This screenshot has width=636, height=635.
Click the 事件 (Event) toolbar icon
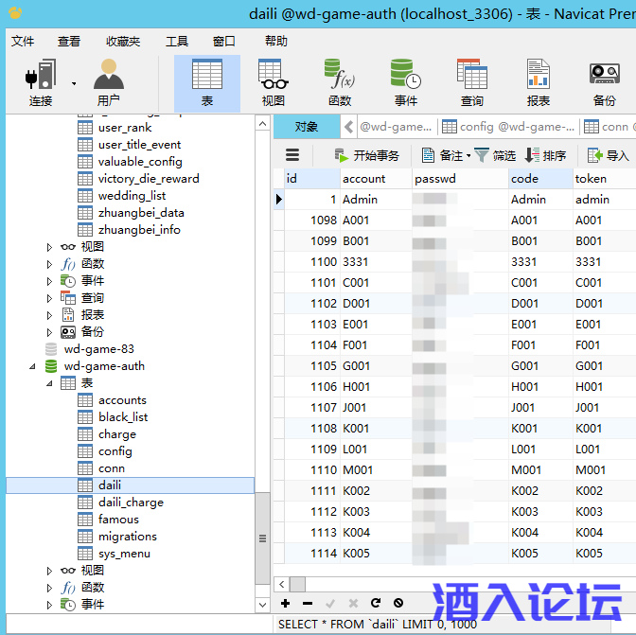405,81
